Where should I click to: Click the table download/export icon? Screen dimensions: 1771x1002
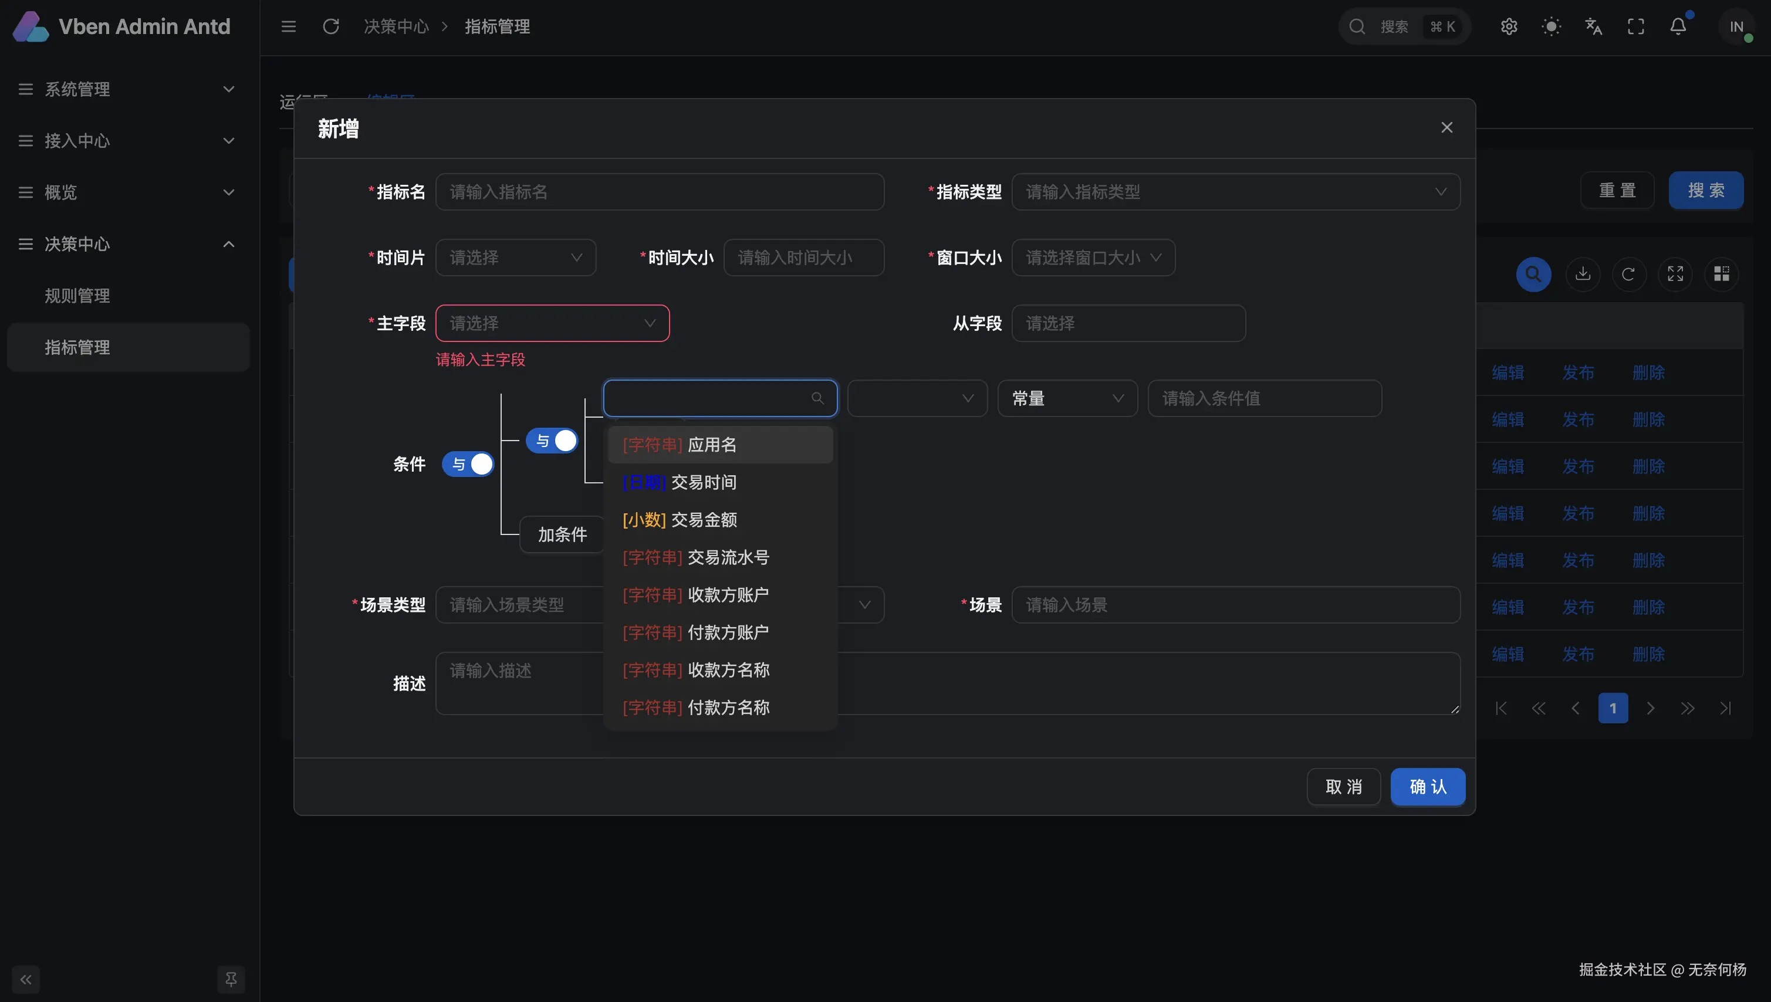point(1583,274)
